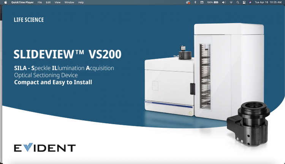Open the Edit menu
Image resolution: width=285 pixels, height=164 pixels.
click(48, 2)
